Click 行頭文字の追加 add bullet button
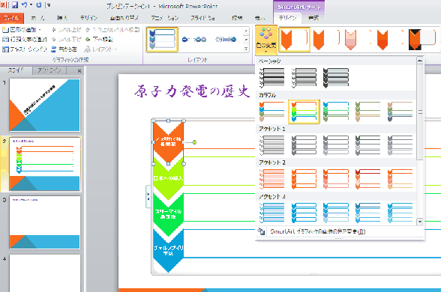 click(25, 39)
